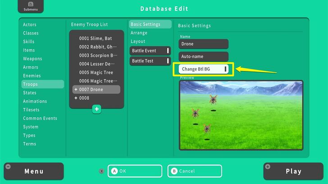Select troop 0001 Slime, Bat
The width and height of the screenshot is (328, 184).
pyautogui.click(x=96, y=38)
